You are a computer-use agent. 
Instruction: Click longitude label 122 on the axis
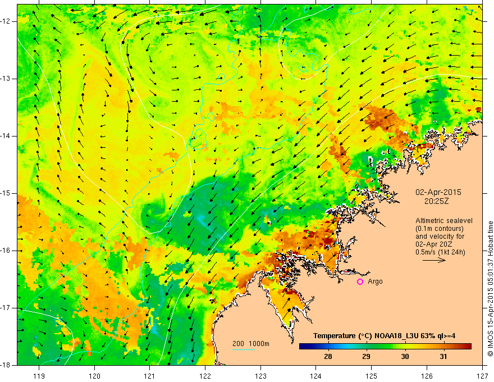click(205, 376)
